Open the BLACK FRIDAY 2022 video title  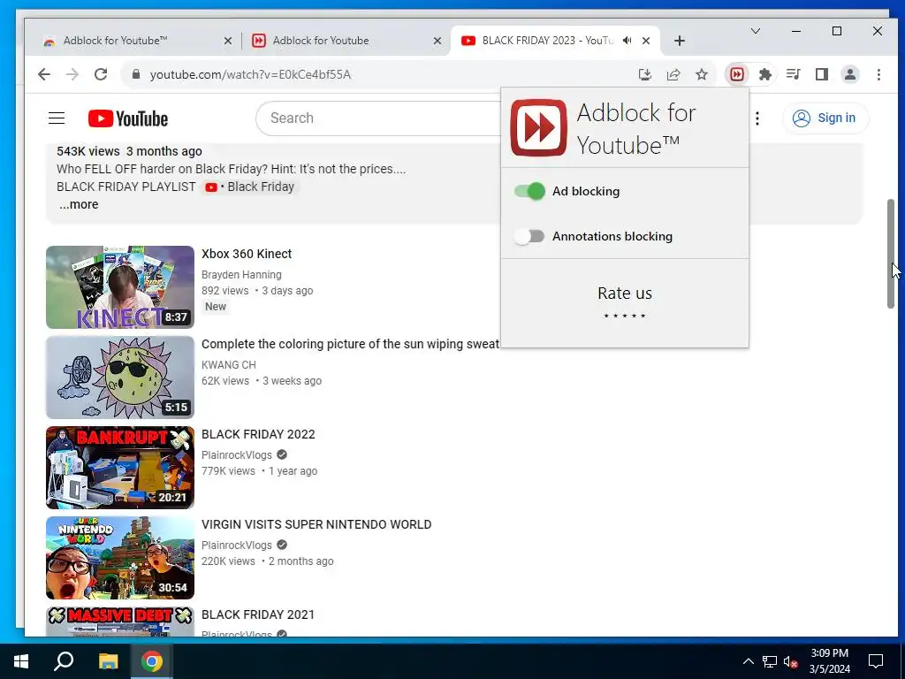coord(258,434)
